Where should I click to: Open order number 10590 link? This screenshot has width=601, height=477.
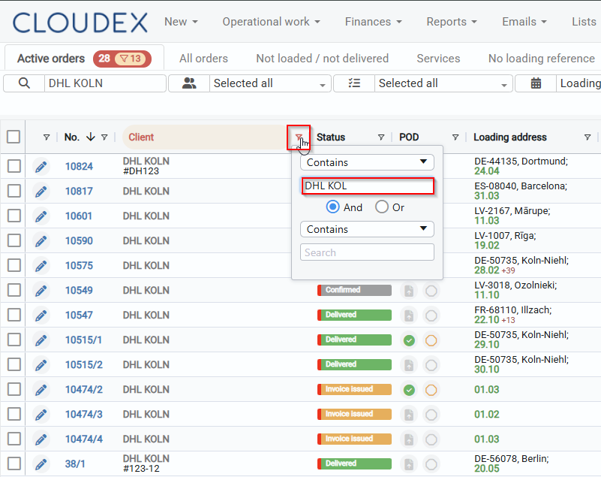(x=79, y=241)
